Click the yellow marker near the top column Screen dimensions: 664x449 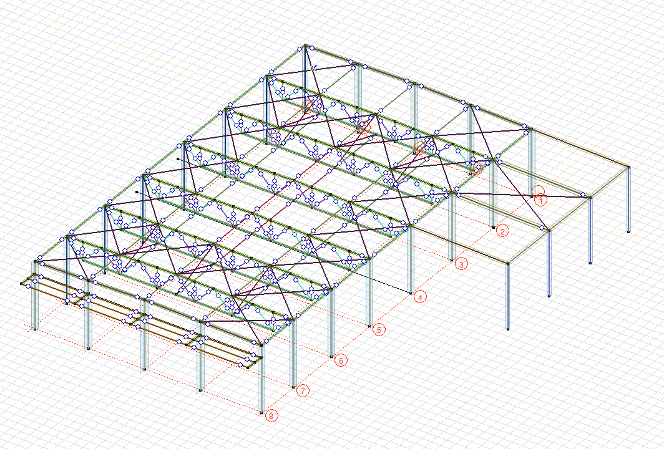point(314,68)
